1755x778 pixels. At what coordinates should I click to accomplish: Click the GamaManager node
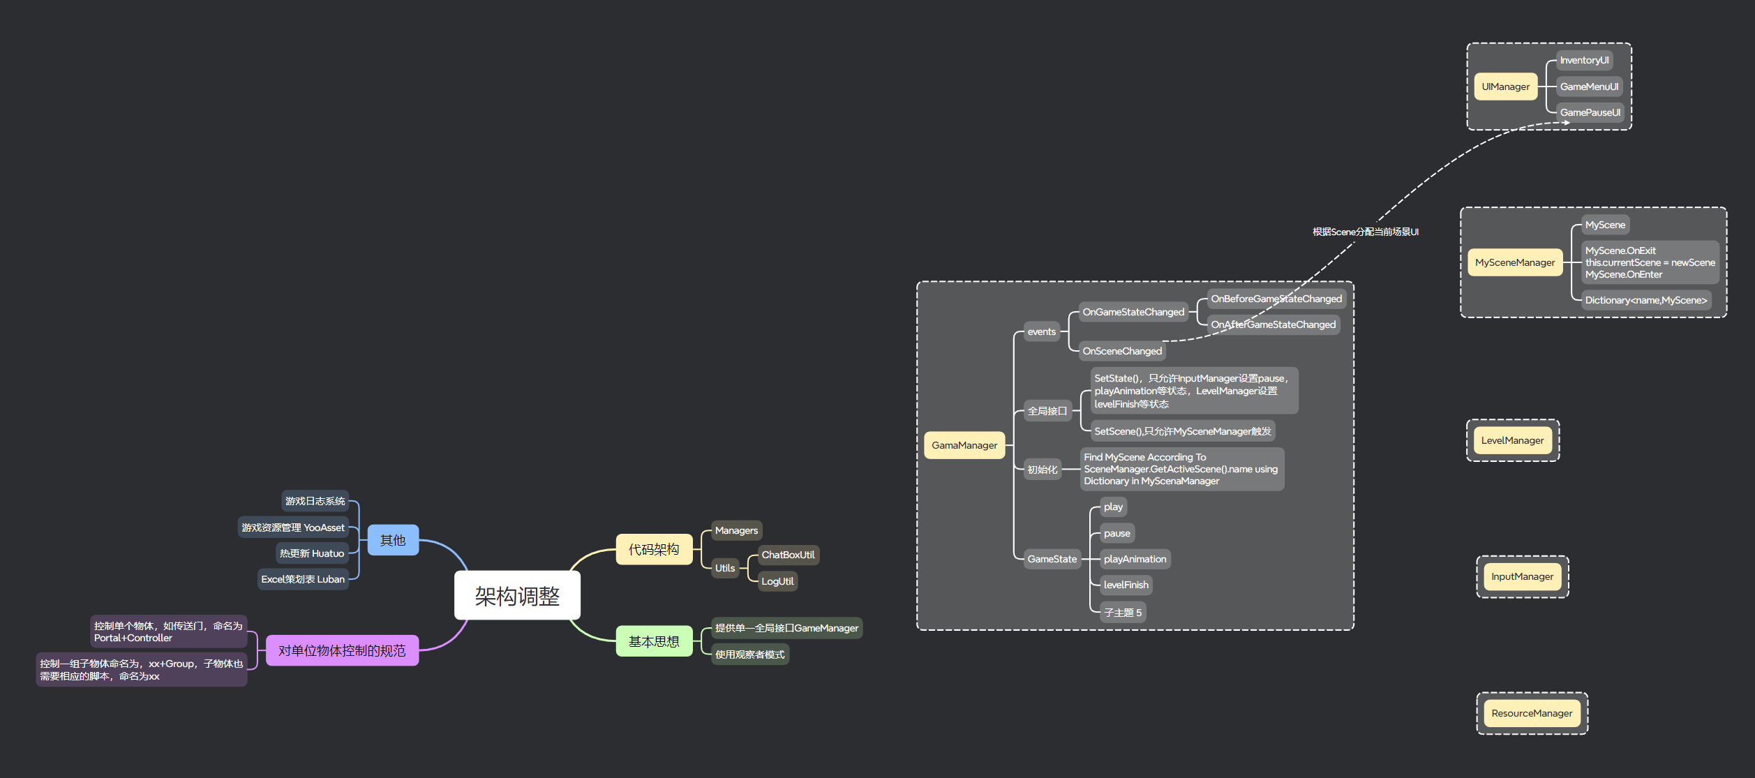point(964,445)
